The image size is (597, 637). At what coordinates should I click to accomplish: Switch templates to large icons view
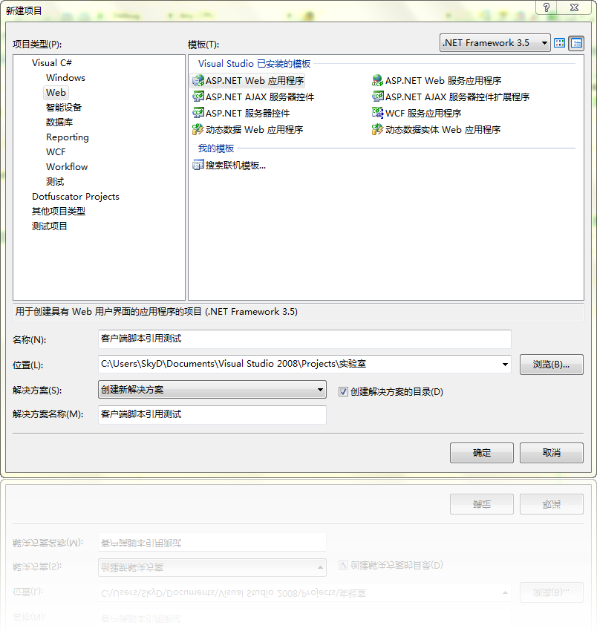coord(560,42)
